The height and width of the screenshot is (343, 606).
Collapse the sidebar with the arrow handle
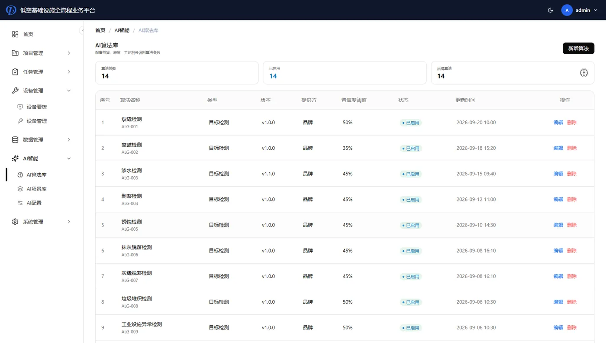(x=82, y=30)
